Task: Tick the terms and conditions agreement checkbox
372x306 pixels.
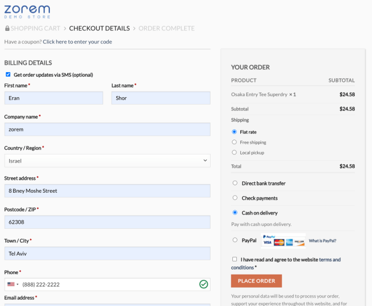Action: [x=235, y=259]
